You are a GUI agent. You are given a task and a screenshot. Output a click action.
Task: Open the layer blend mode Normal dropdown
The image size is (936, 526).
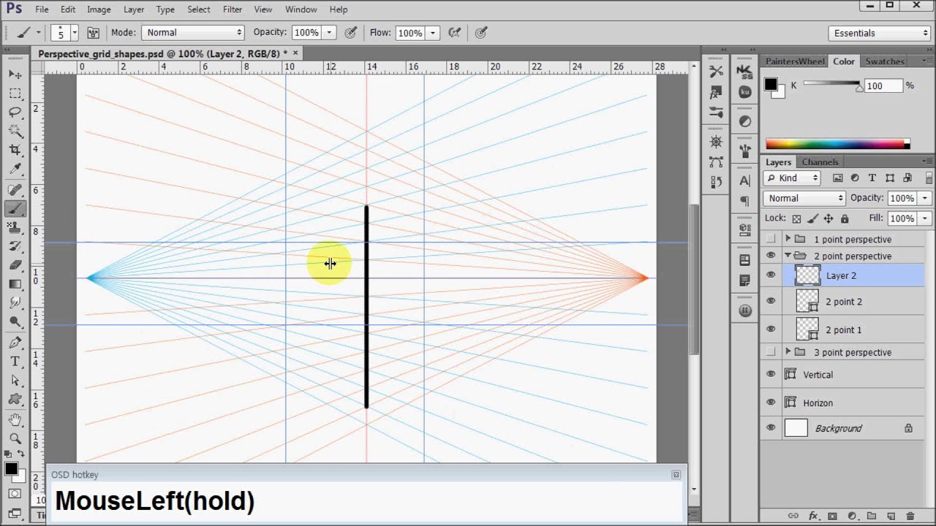click(x=804, y=198)
